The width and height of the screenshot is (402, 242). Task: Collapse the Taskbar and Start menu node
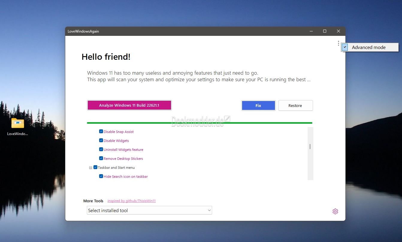[x=90, y=168]
